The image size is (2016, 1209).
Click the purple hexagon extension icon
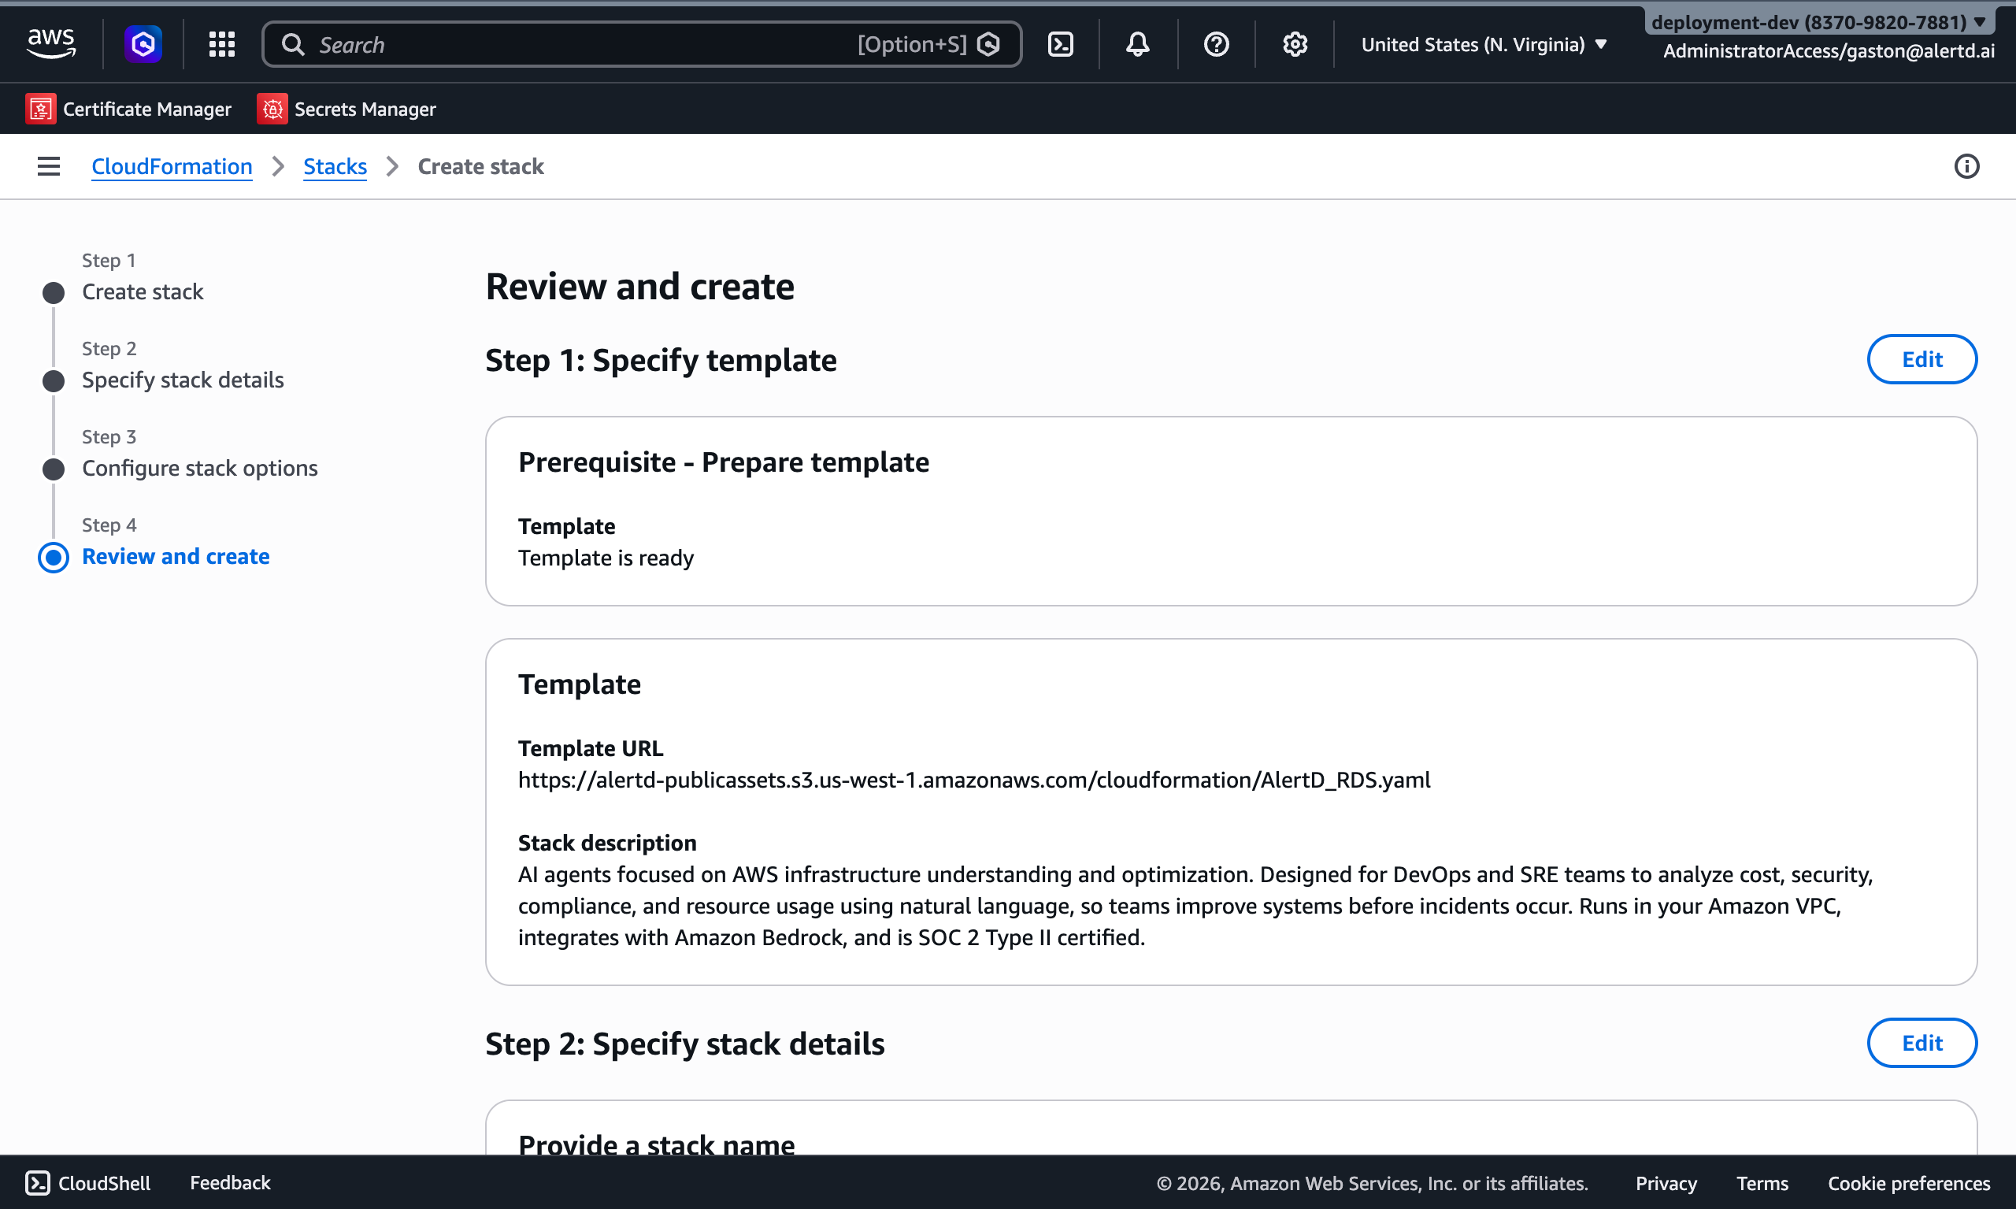pos(143,44)
